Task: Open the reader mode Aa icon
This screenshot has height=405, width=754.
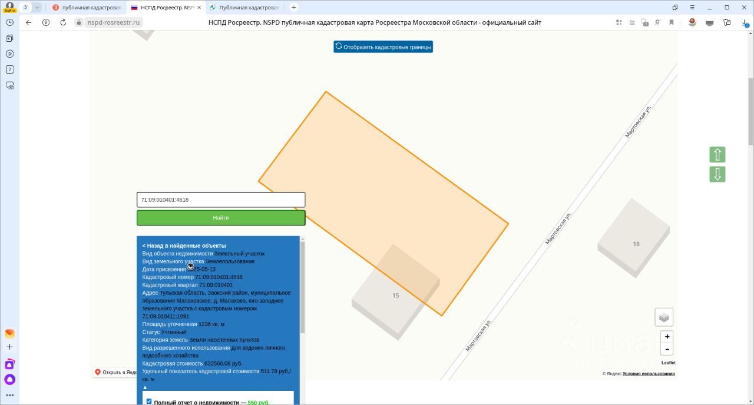Action: pyautogui.click(x=631, y=22)
